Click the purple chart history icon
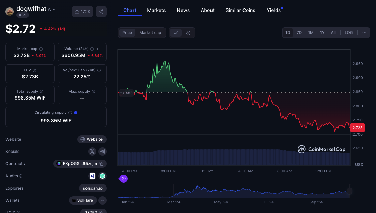 (x=124, y=179)
